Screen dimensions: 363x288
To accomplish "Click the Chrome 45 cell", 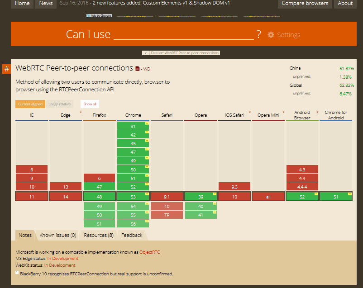I will (x=133, y=143).
